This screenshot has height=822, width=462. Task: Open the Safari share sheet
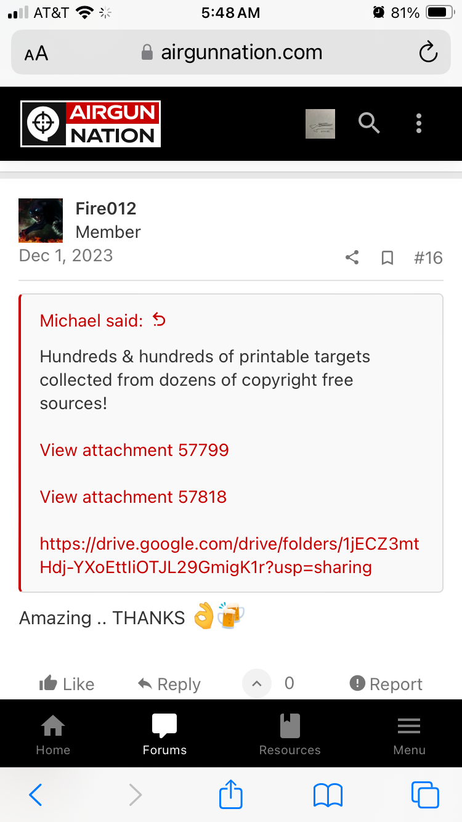tap(231, 794)
